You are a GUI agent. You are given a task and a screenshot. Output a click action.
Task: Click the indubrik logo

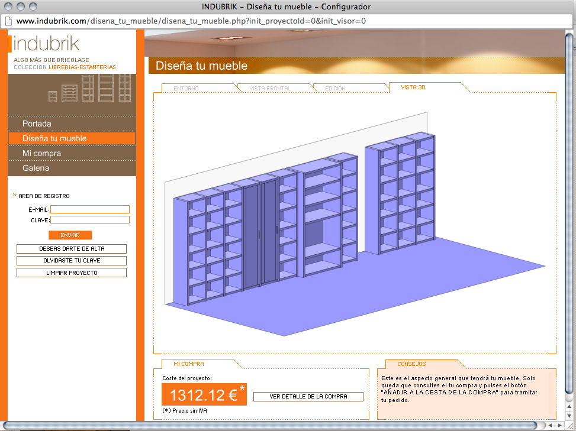46,44
